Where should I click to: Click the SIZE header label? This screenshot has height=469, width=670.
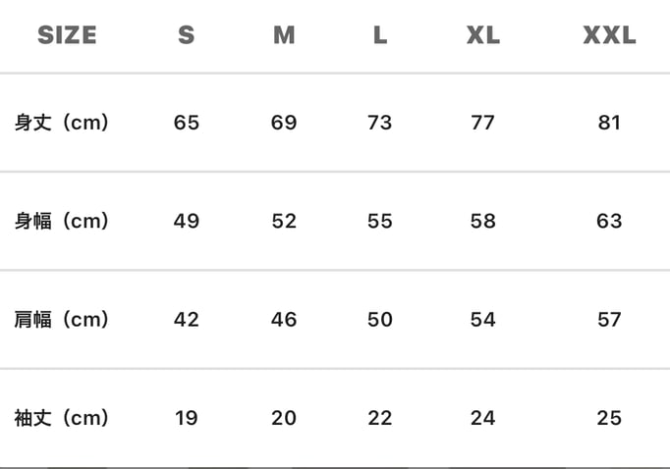[x=67, y=36]
